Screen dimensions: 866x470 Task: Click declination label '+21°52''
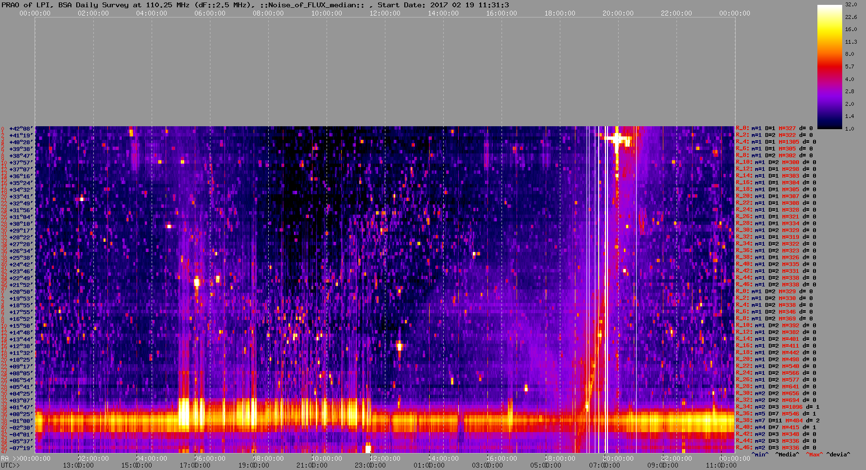click(21, 285)
